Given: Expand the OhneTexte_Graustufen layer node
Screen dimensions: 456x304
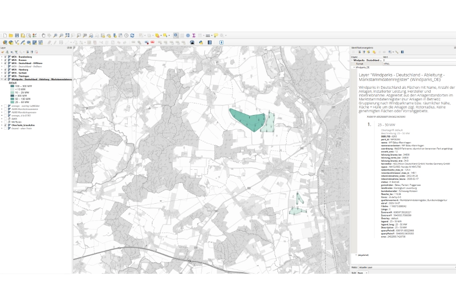Looking at the screenshot, I should [2, 125].
